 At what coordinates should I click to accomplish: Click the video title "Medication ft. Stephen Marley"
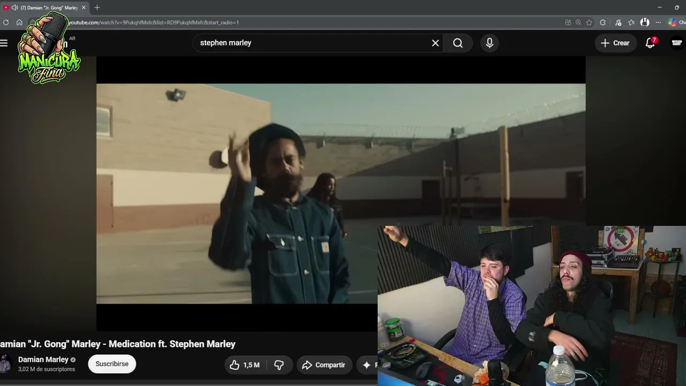pyautogui.click(x=172, y=344)
